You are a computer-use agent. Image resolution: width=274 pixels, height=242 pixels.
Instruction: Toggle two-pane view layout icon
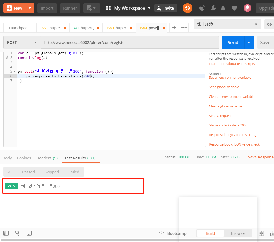pyautogui.click(x=261, y=233)
